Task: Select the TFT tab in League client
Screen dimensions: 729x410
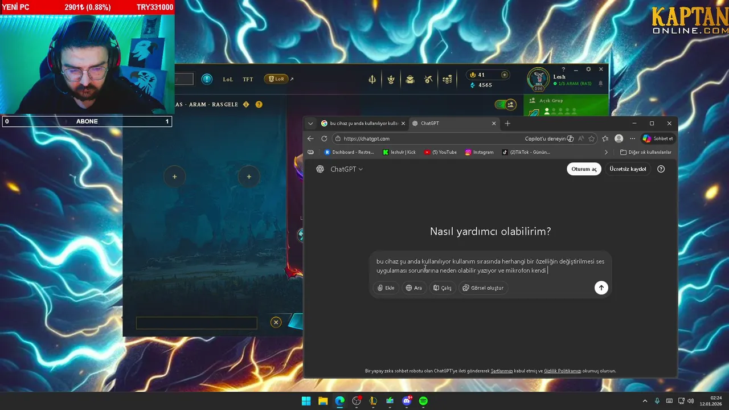Action: 248,79
